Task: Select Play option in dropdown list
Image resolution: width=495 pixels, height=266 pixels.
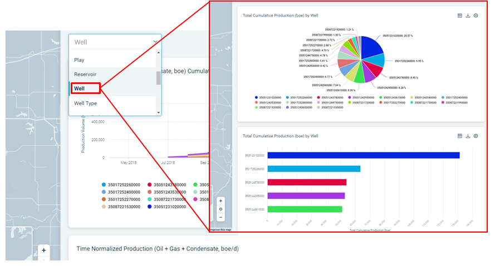Action: 80,60
